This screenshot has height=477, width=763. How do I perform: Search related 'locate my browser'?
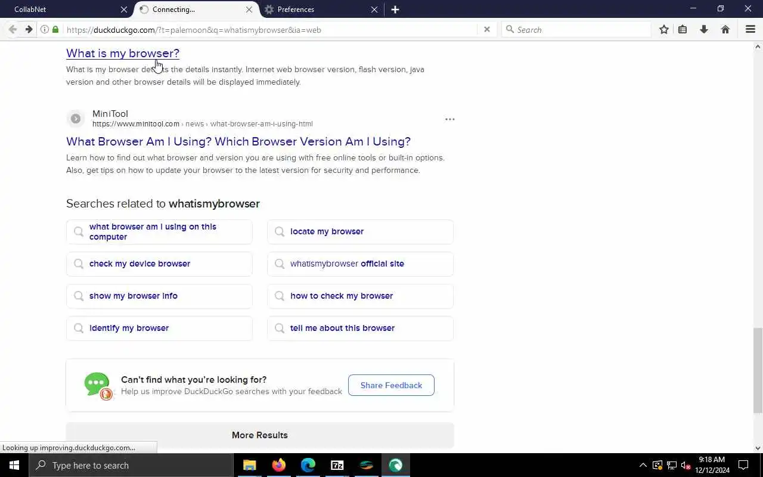[x=360, y=231]
